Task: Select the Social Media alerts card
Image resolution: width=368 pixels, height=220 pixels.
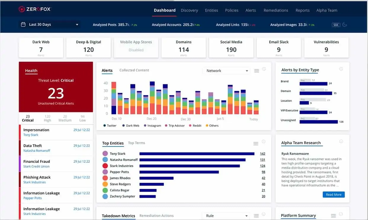Action: tap(231, 48)
